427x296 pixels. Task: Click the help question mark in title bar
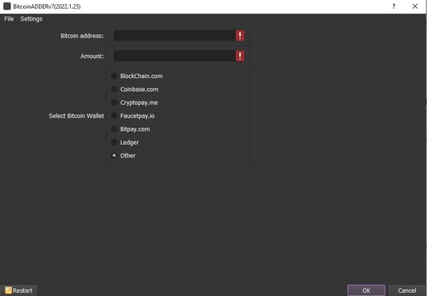pyautogui.click(x=394, y=6)
